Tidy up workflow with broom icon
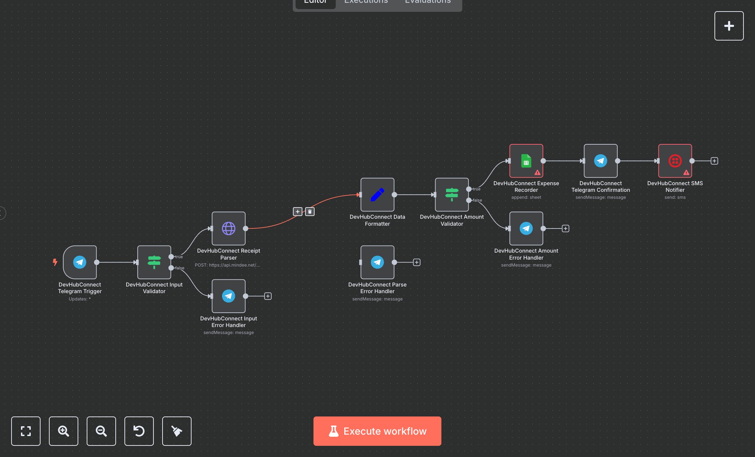Image resolution: width=755 pixels, height=457 pixels. [x=177, y=431]
